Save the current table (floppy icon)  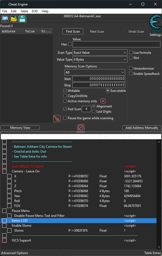[x=22, y=19]
